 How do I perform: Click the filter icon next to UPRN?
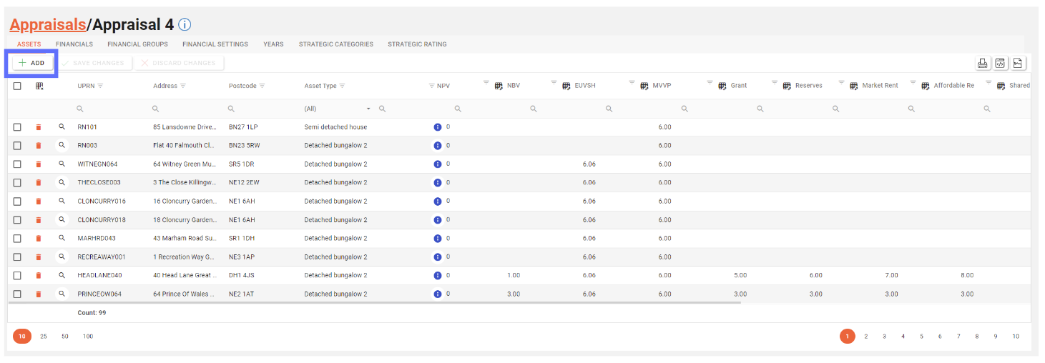(x=100, y=86)
